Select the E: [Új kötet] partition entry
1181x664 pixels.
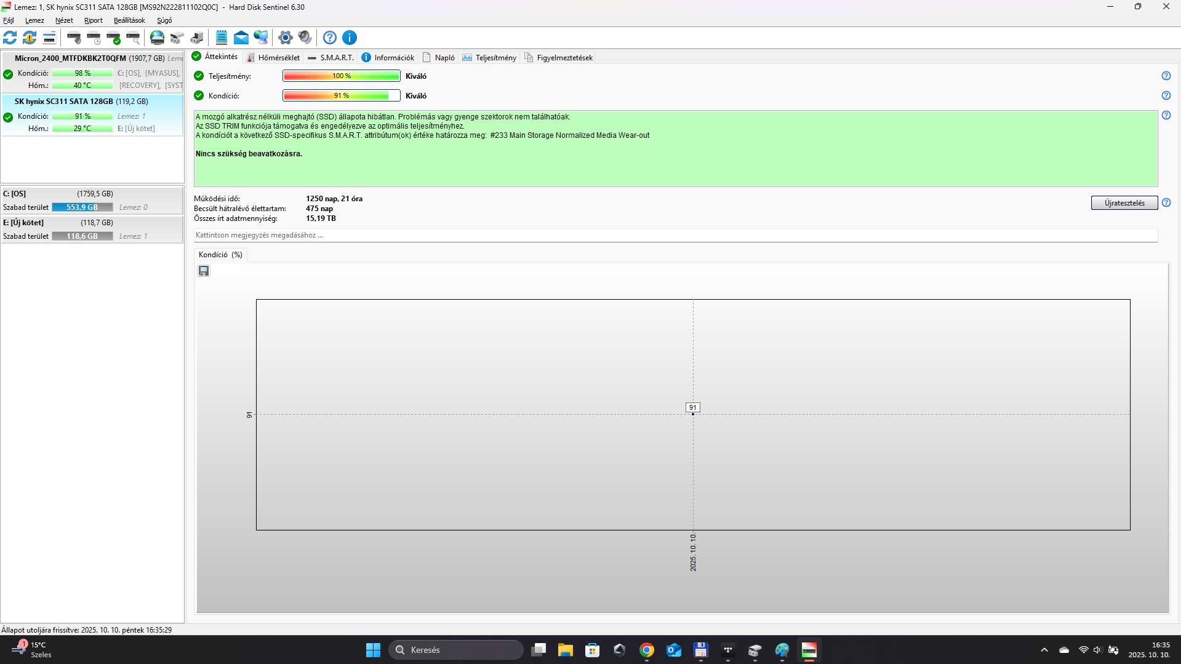(92, 230)
